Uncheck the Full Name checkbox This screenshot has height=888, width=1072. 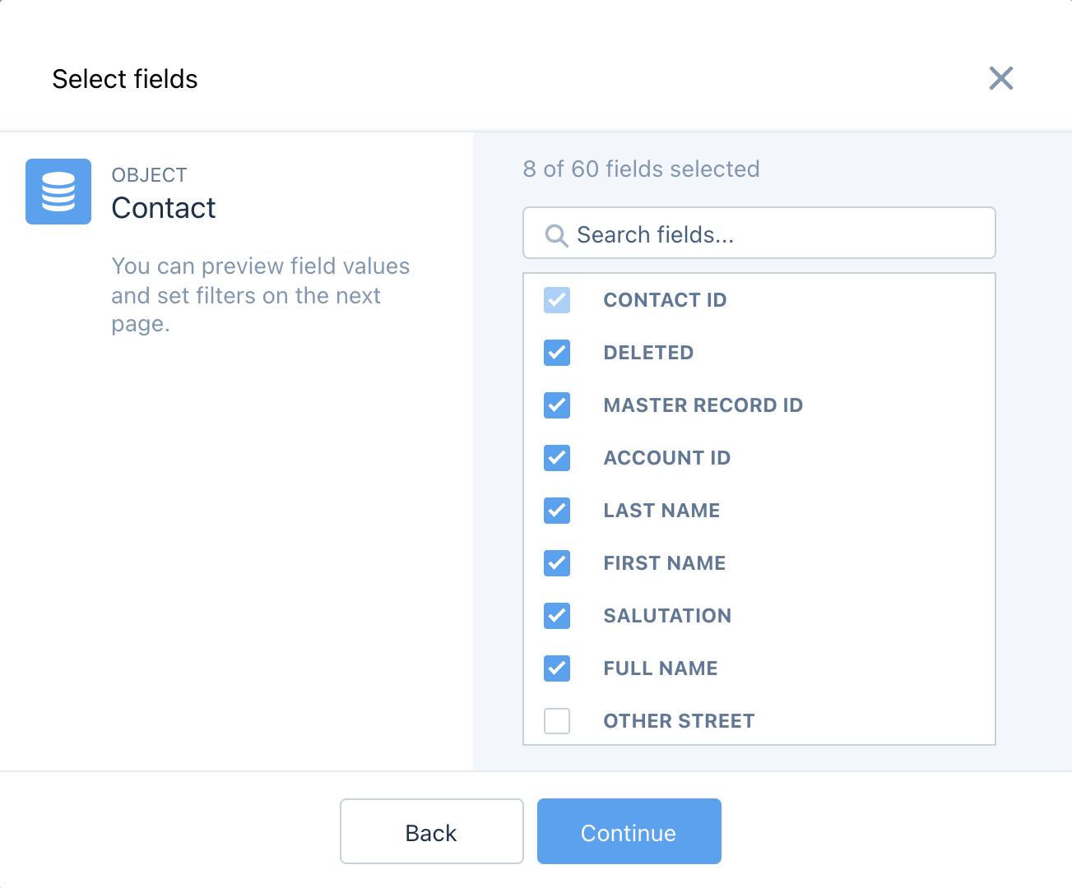click(557, 668)
